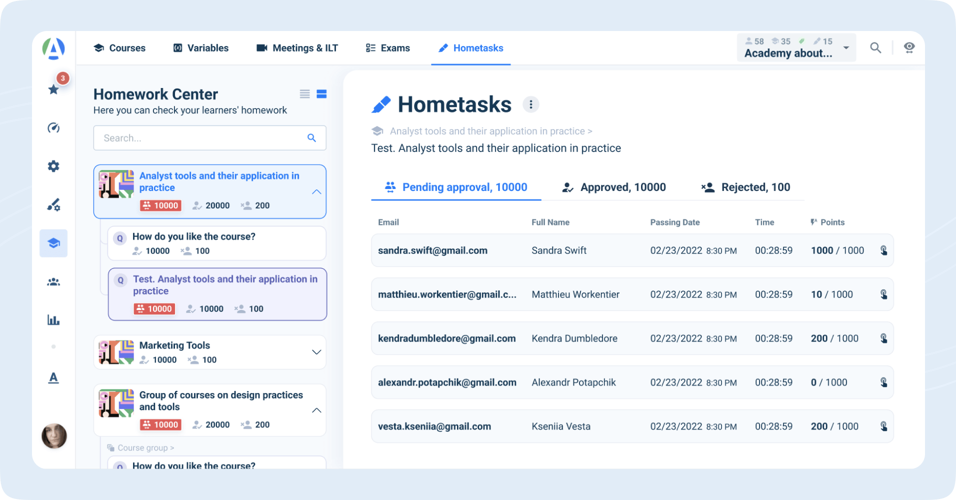This screenshot has height=500, width=956.
Task: Toggle the preview eye icon
Action: 909,47
